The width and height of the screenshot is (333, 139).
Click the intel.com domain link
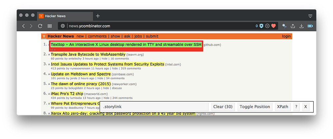point(173,64)
